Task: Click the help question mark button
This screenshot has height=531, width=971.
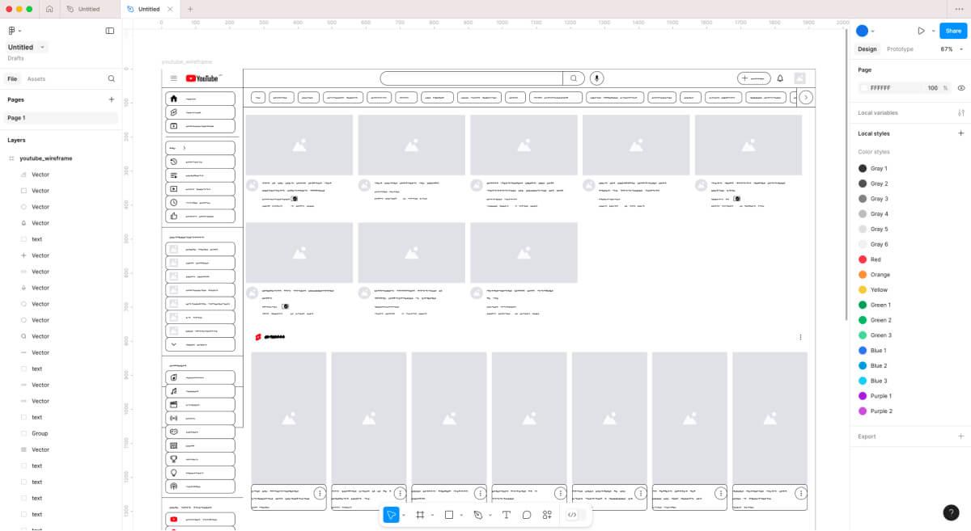Action: [952, 512]
